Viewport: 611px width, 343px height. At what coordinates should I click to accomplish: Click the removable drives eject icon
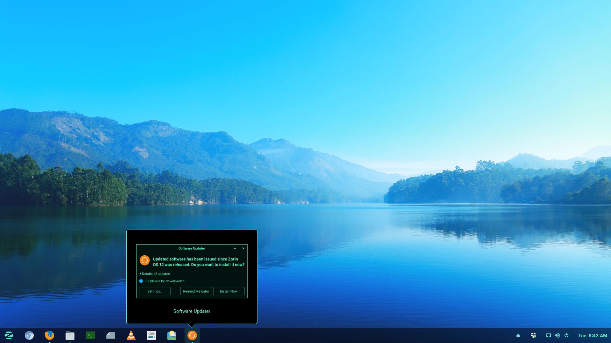(518, 335)
